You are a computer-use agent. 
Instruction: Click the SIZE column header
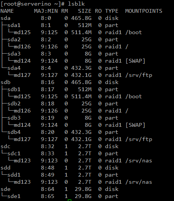click(85, 11)
